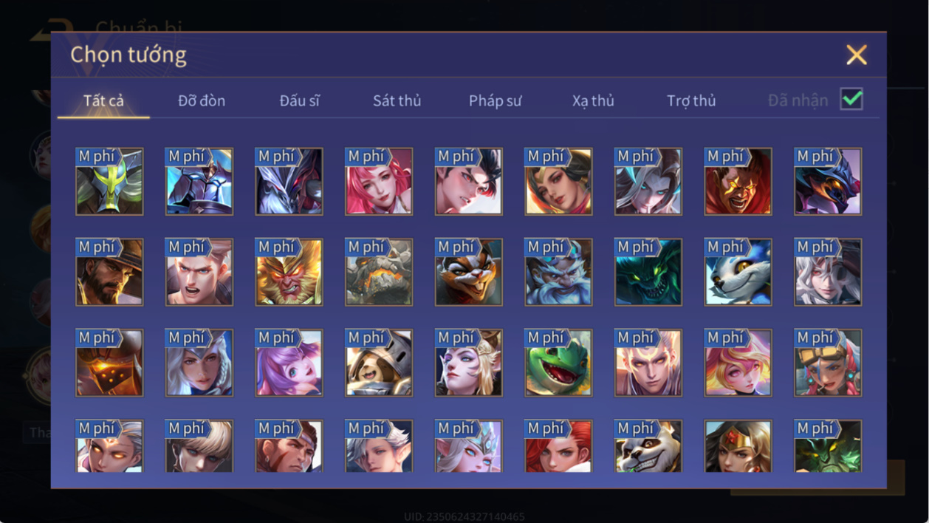The height and width of the screenshot is (523, 929).
Task: Select the cowboy hat bearded hero
Action: [109, 272]
